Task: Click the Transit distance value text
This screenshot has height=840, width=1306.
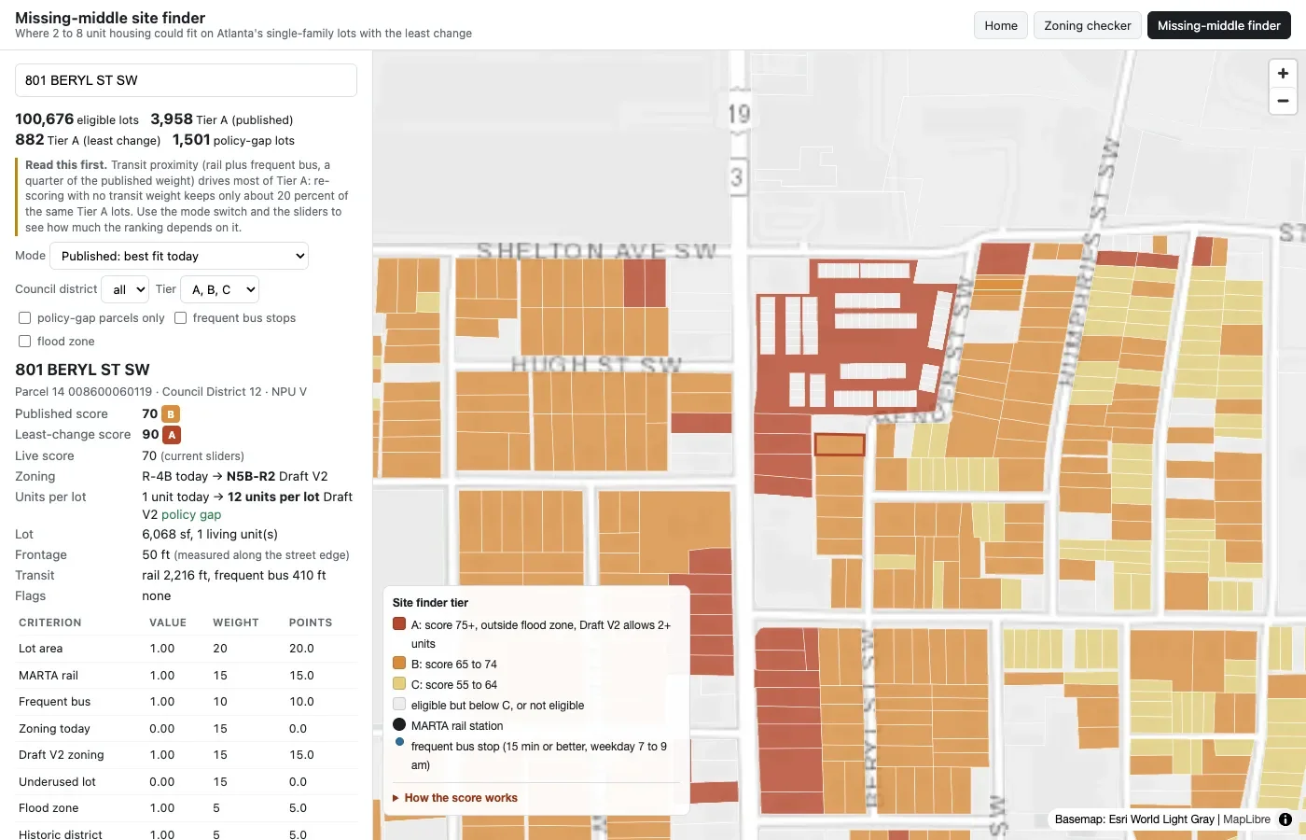Action: point(234,575)
